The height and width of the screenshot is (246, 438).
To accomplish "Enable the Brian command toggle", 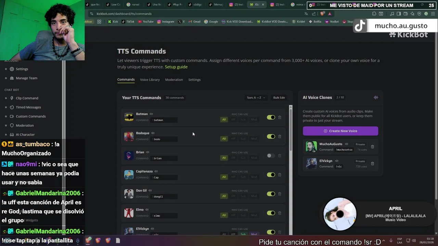I will click(271, 155).
